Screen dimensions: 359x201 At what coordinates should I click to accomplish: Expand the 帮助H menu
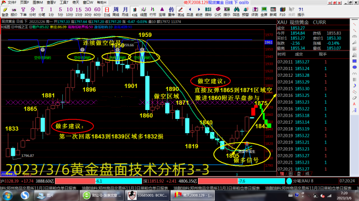pyautogui.click(x=102, y=3)
